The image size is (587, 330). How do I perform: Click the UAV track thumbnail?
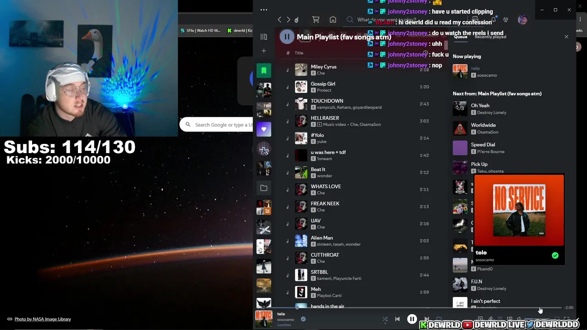[x=301, y=224]
